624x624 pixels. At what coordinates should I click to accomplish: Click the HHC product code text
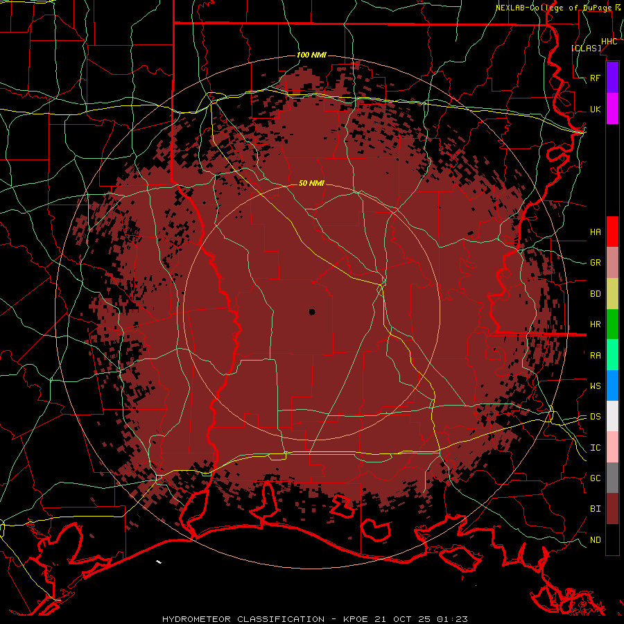609,42
